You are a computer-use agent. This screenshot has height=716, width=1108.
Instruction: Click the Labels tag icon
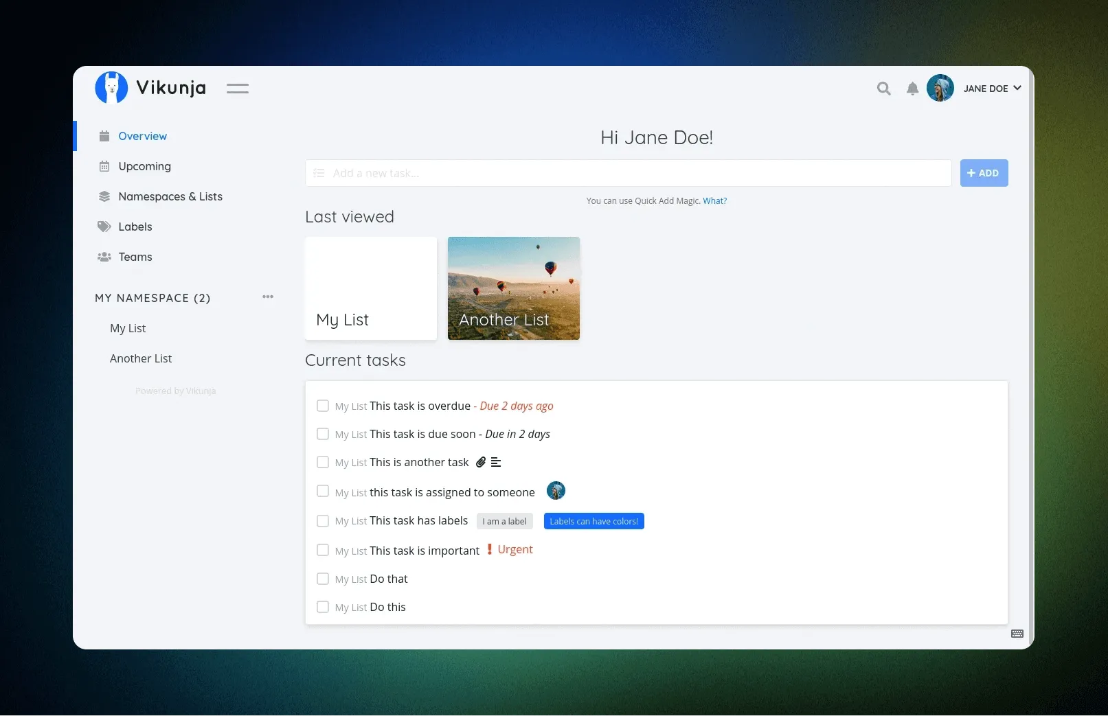(104, 227)
